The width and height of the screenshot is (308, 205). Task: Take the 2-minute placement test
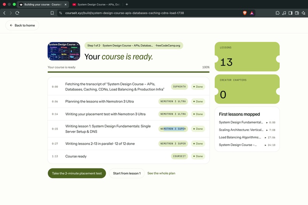pos(77,173)
